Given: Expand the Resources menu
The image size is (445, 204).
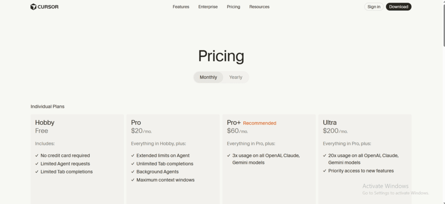Looking at the screenshot, I should [259, 7].
